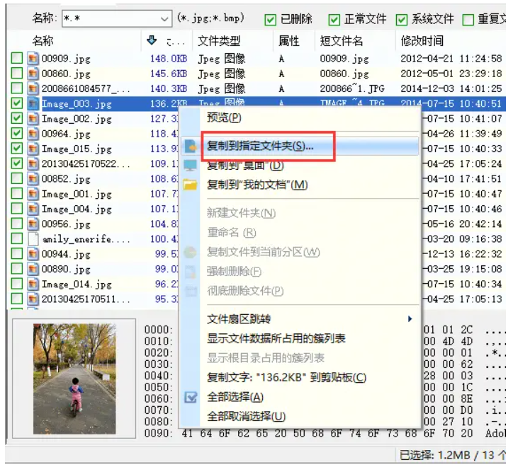
Task: Check the box for 00944.jpg
Action: (x=17, y=253)
